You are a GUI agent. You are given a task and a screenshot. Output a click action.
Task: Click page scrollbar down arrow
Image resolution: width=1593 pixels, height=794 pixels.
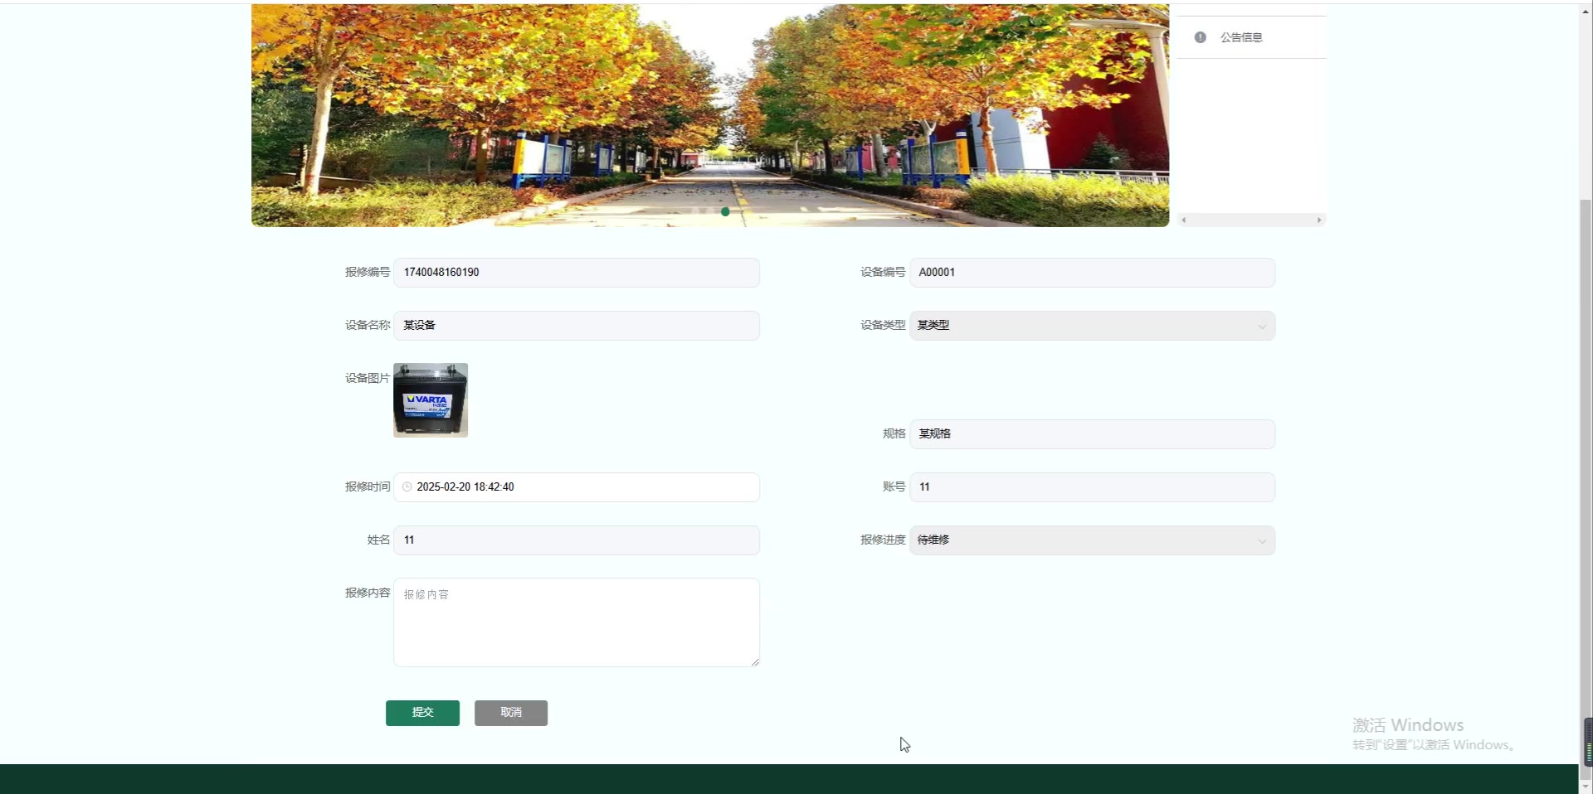[x=1586, y=787]
